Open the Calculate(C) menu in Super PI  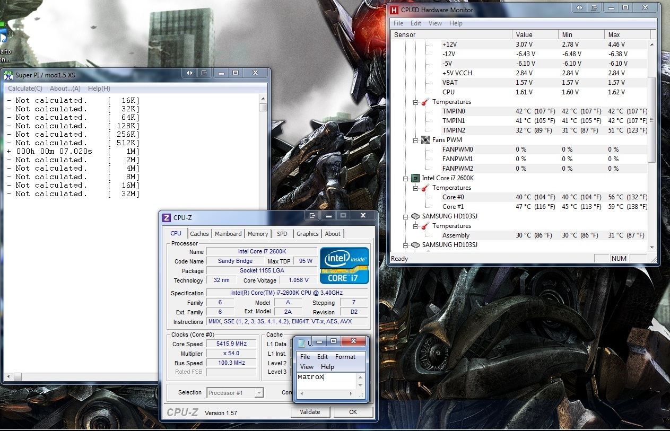pos(25,89)
